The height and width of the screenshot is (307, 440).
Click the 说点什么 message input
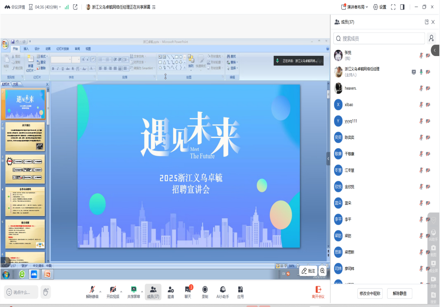click(21, 292)
